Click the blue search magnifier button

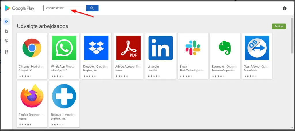(92, 8)
